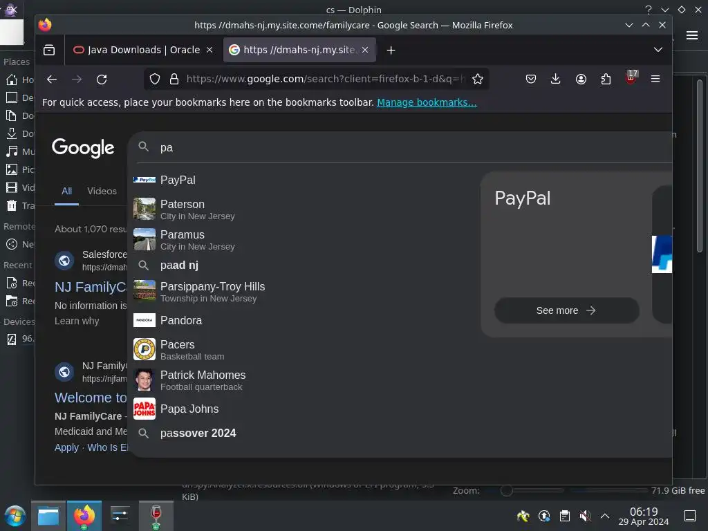Expand hidden system tray icons arrow
The height and width of the screenshot is (531, 708).
[605, 516]
